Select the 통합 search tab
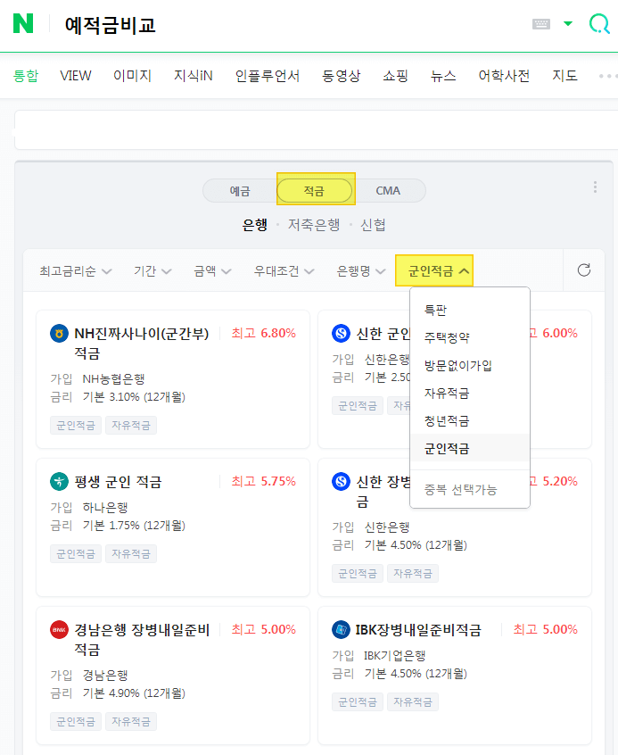Screen dimensions: 618x755 (26, 76)
